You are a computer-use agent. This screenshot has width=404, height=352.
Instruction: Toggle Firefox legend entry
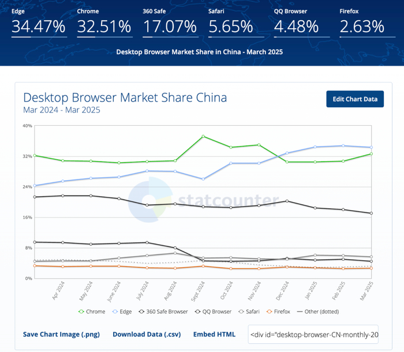point(278,312)
